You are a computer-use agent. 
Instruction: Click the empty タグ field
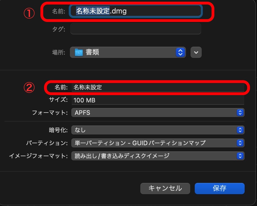(136, 29)
